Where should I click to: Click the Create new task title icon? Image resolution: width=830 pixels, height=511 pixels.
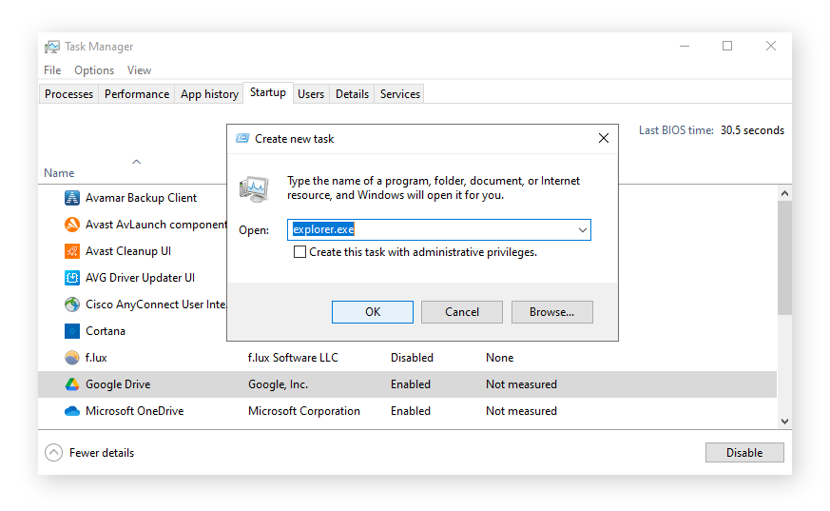click(242, 138)
